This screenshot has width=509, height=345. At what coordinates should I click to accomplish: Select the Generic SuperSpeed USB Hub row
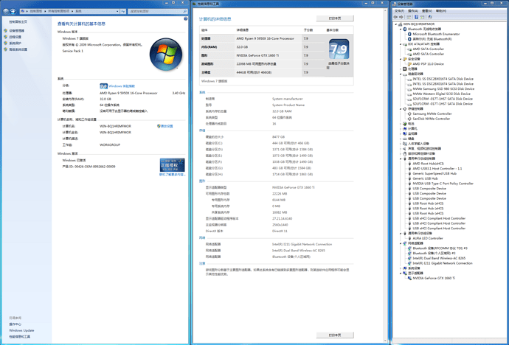[x=434, y=173]
